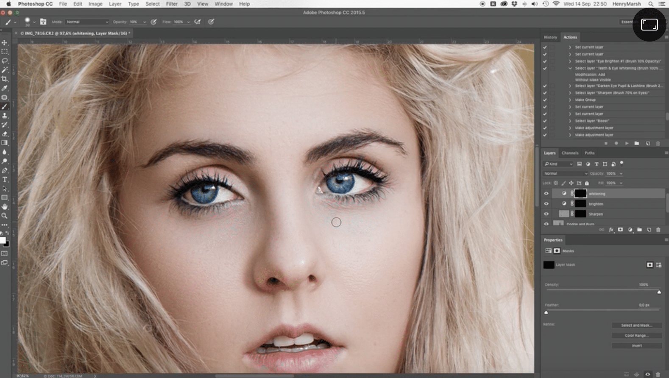
Task: Select the Move tool
Action: tap(5, 43)
